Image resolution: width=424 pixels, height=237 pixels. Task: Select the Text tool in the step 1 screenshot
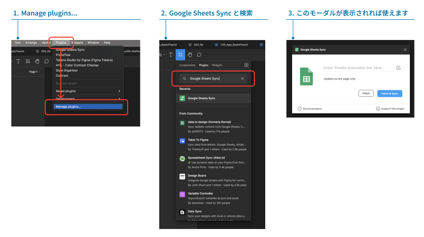(18, 61)
